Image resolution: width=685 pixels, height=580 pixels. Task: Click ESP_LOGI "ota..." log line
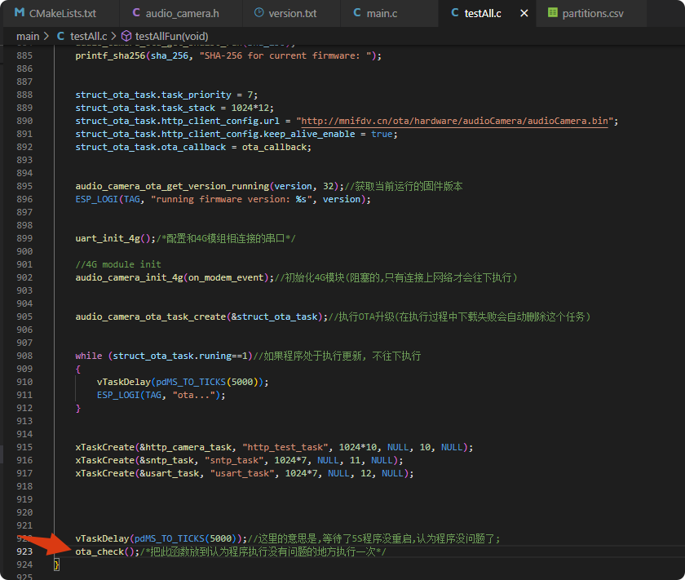(x=161, y=395)
